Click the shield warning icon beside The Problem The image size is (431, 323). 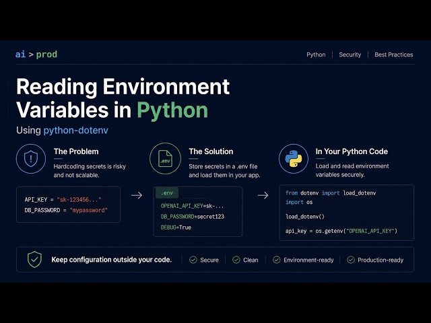[31, 159]
